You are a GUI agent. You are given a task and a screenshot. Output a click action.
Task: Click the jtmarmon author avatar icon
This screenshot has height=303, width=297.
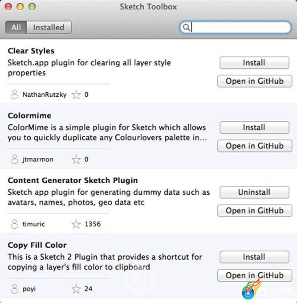tap(15, 159)
